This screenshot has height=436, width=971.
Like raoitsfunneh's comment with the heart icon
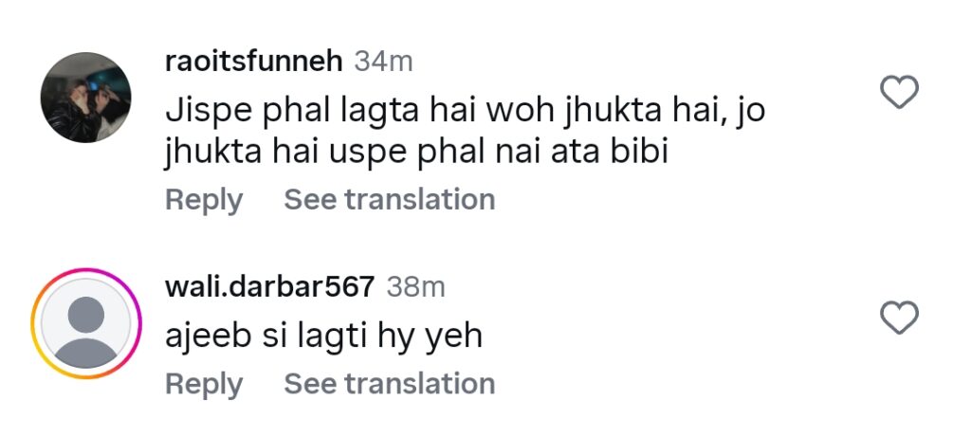click(899, 92)
